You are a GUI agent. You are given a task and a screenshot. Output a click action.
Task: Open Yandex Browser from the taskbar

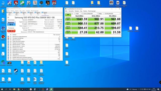31,89
